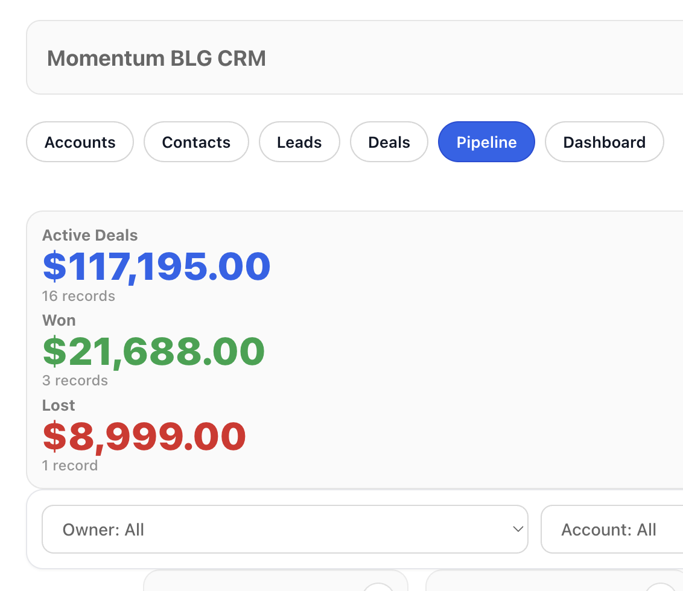The image size is (683, 591).
Task: Expand the Account: All filter dropdown
Action: coord(612,529)
